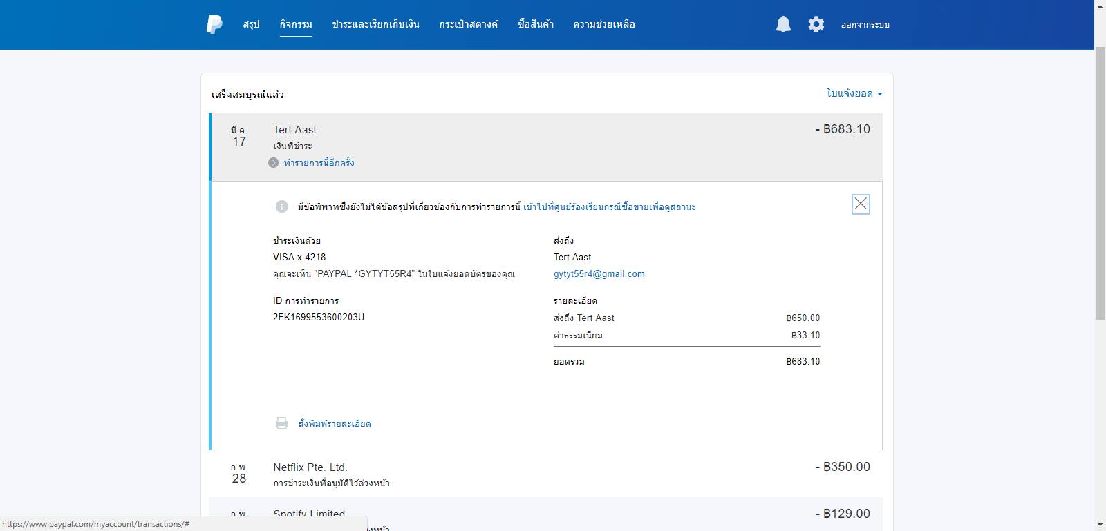Image resolution: width=1106 pixels, height=531 pixels.
Task: Click the printer icon
Action: pos(281,423)
